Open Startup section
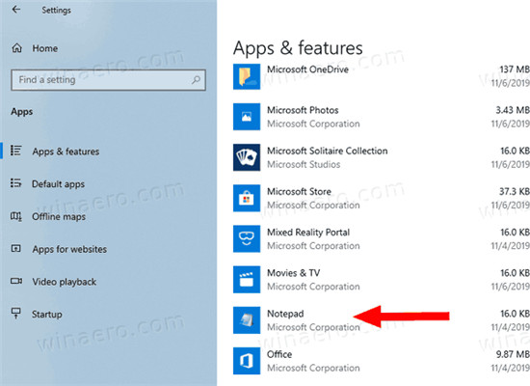530x386 pixels. [47, 315]
